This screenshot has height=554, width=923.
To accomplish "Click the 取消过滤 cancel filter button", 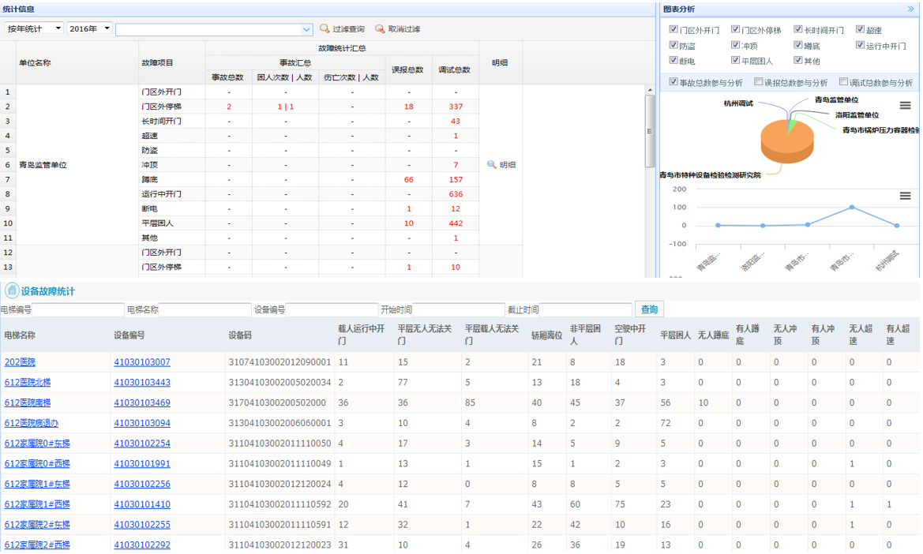I will (398, 29).
